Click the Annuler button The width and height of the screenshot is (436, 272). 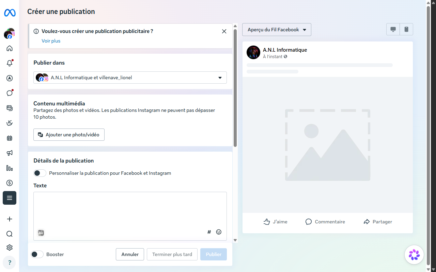click(x=130, y=254)
